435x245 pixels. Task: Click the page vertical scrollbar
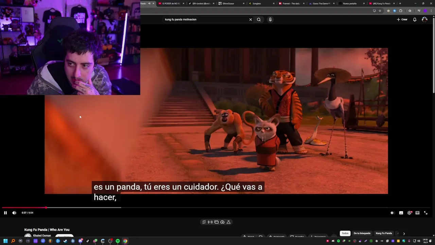click(x=434, y=54)
